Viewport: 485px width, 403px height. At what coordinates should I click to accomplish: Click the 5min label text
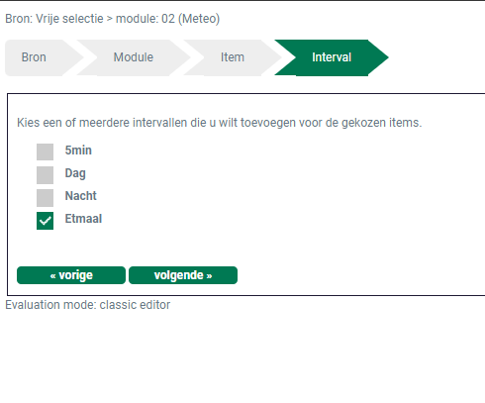pos(78,151)
